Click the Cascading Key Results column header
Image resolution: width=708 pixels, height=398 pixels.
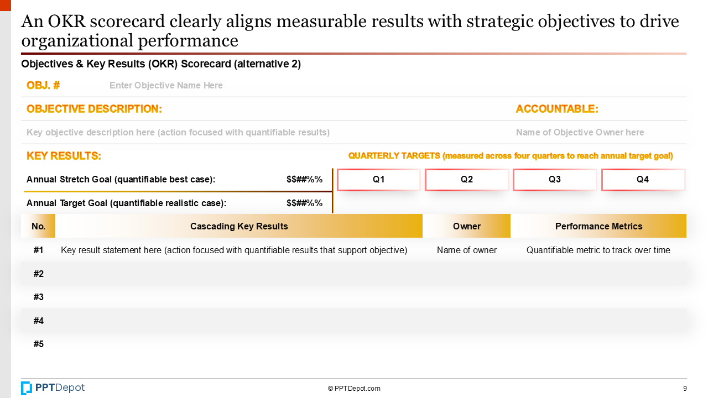239,226
